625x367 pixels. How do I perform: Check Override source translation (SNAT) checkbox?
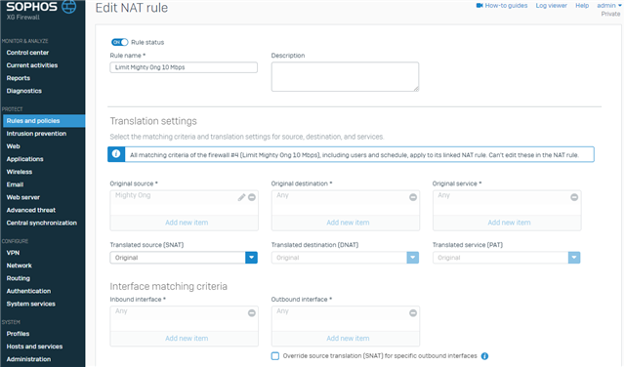(x=275, y=356)
